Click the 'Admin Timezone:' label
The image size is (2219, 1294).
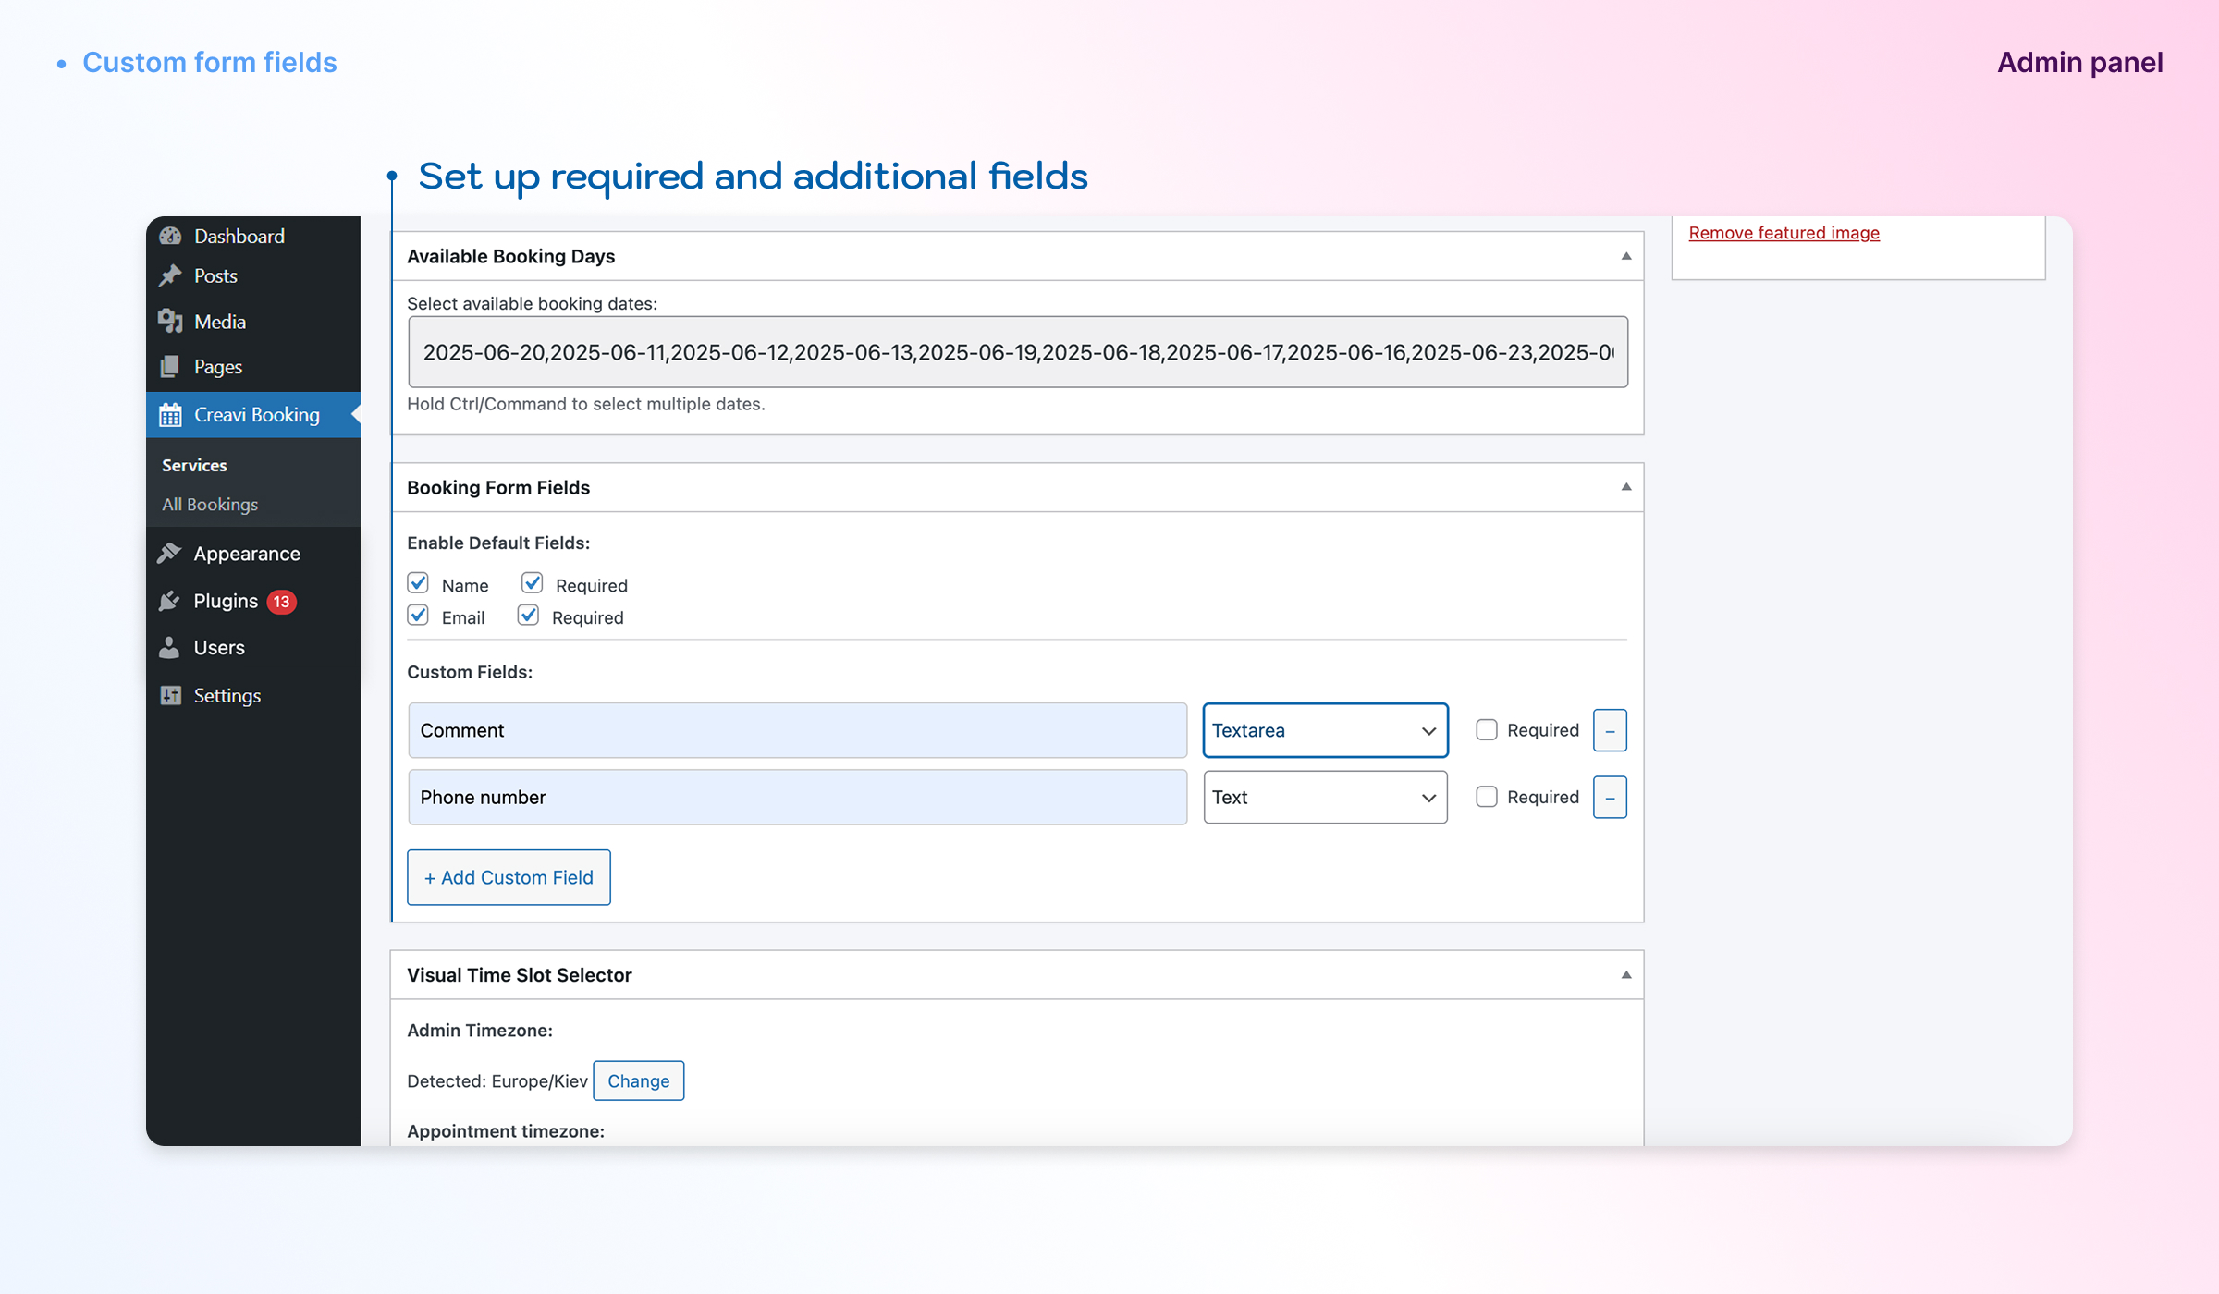(480, 1030)
